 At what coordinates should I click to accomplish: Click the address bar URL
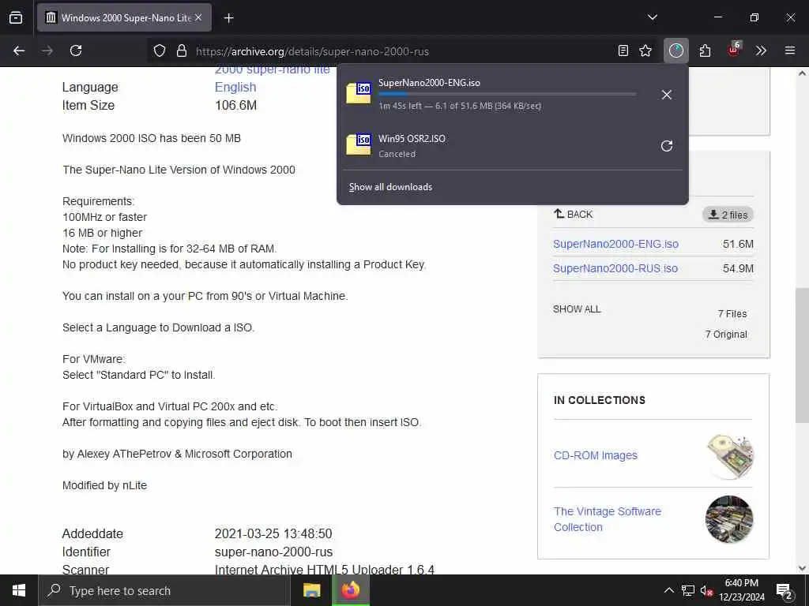click(x=312, y=51)
